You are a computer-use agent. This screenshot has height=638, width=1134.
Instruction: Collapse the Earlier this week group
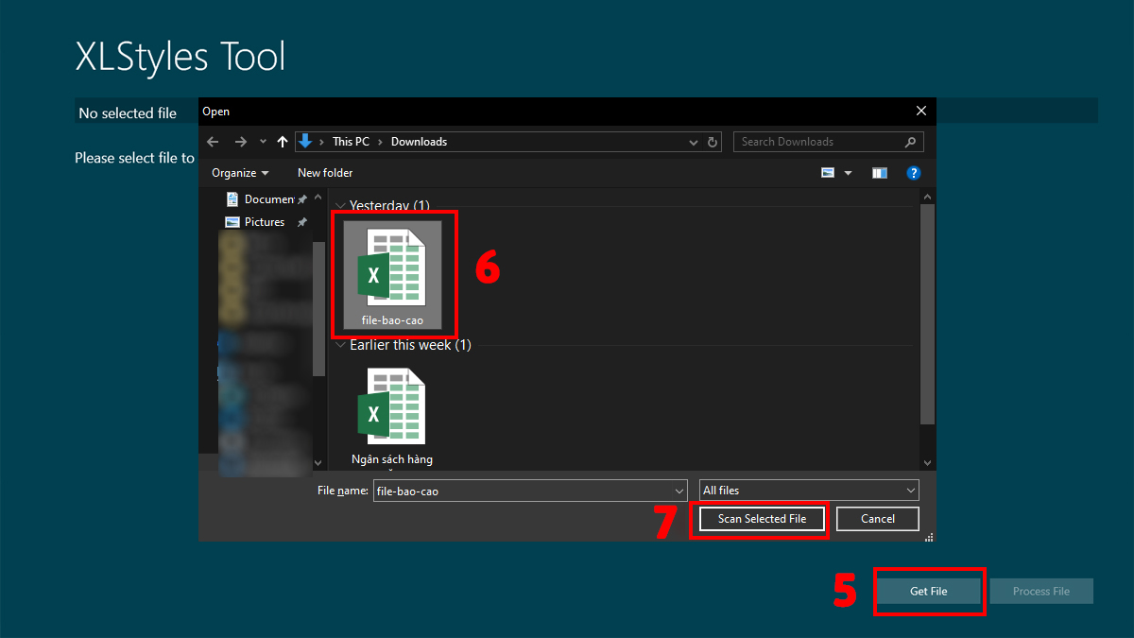pos(340,345)
